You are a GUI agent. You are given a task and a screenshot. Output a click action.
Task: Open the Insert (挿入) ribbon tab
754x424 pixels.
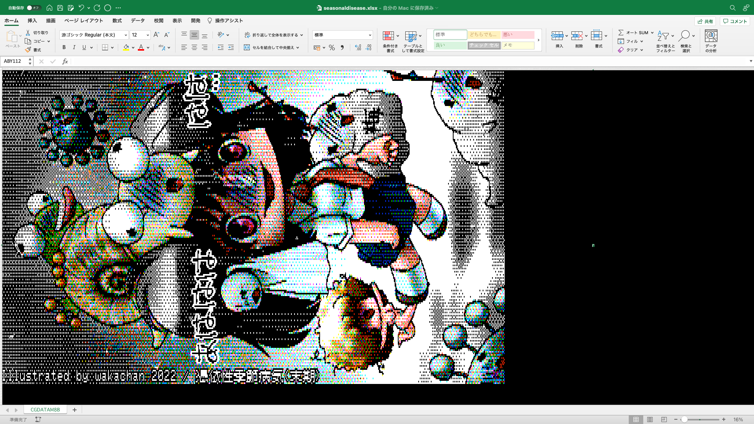click(32, 21)
